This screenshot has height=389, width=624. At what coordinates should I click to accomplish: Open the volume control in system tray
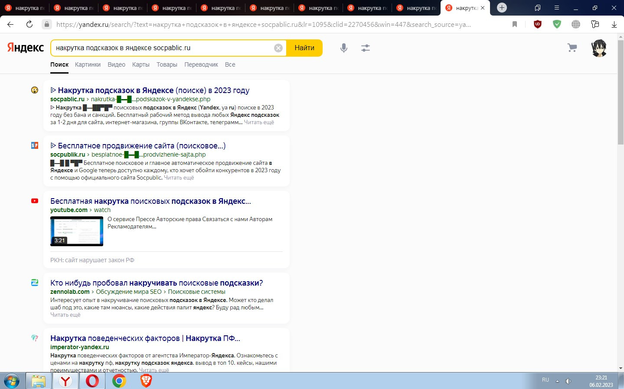(x=568, y=381)
